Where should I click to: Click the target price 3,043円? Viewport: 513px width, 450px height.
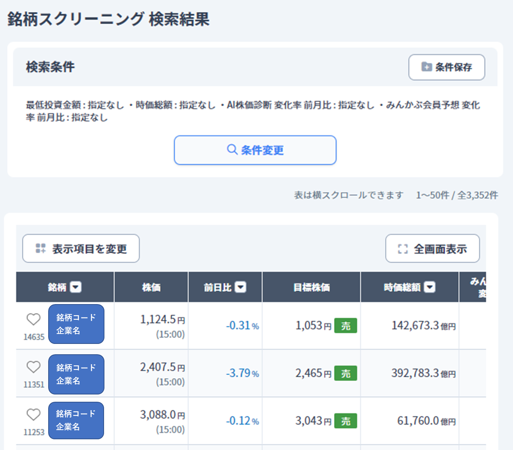[313, 421]
